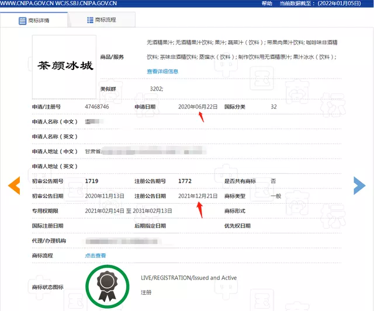Click the 商品/服务 field label
The height and width of the screenshot is (311, 374).
pos(112,57)
